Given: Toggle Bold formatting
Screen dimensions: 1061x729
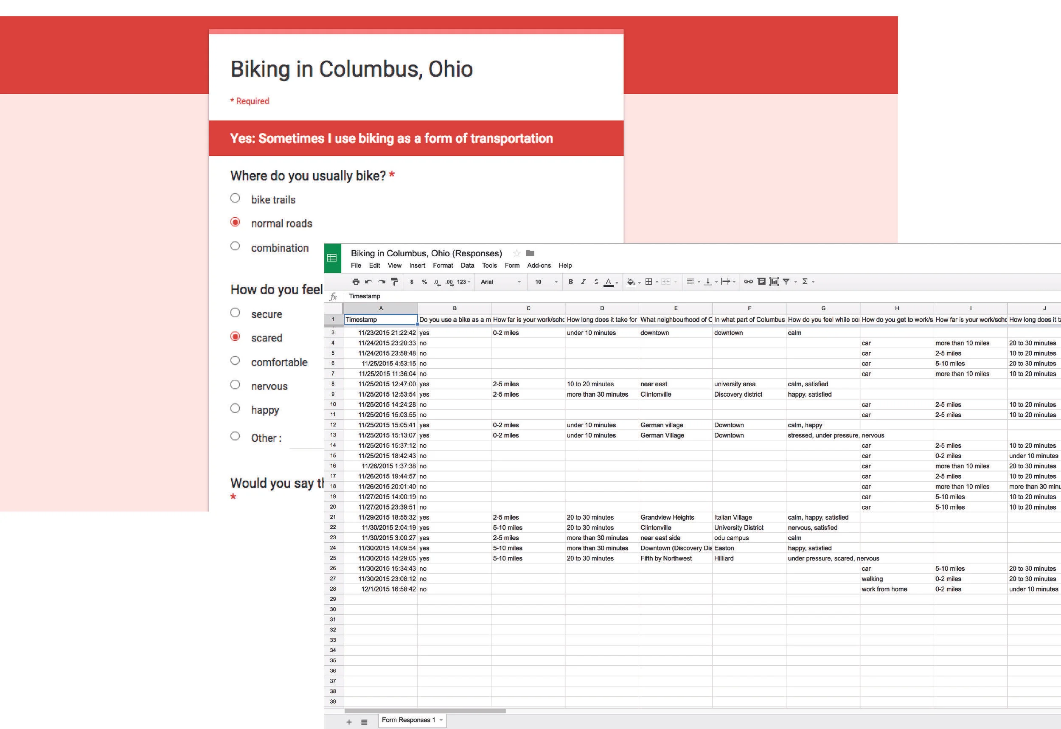Looking at the screenshot, I should coord(570,282).
